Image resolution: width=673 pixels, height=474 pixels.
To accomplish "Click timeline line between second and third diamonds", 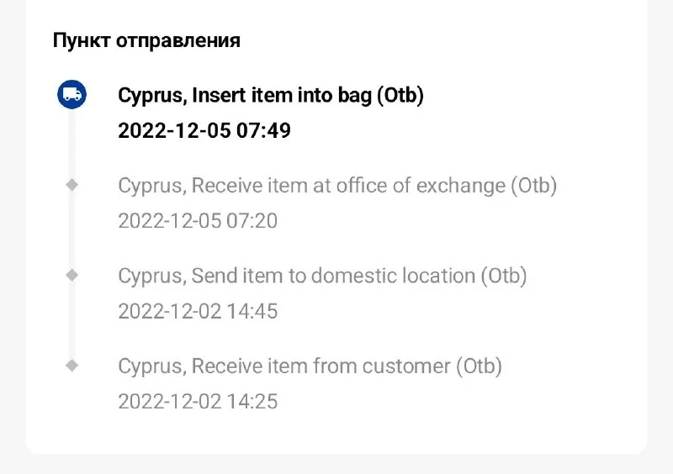I will [x=72, y=321].
